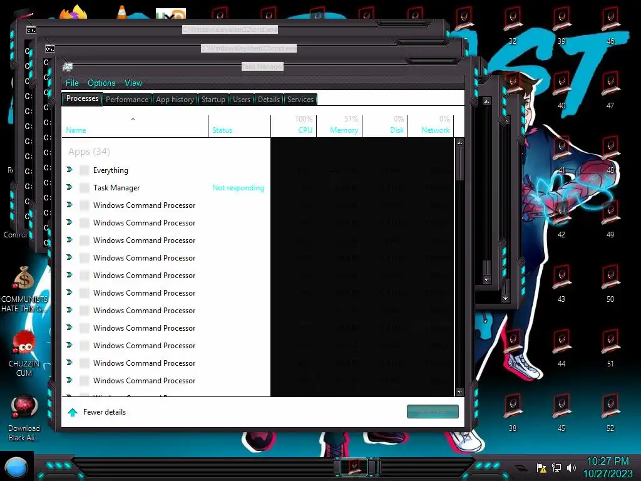The height and width of the screenshot is (481, 641).
Task: Open desktop icon labeled 48
Action: click(610, 154)
